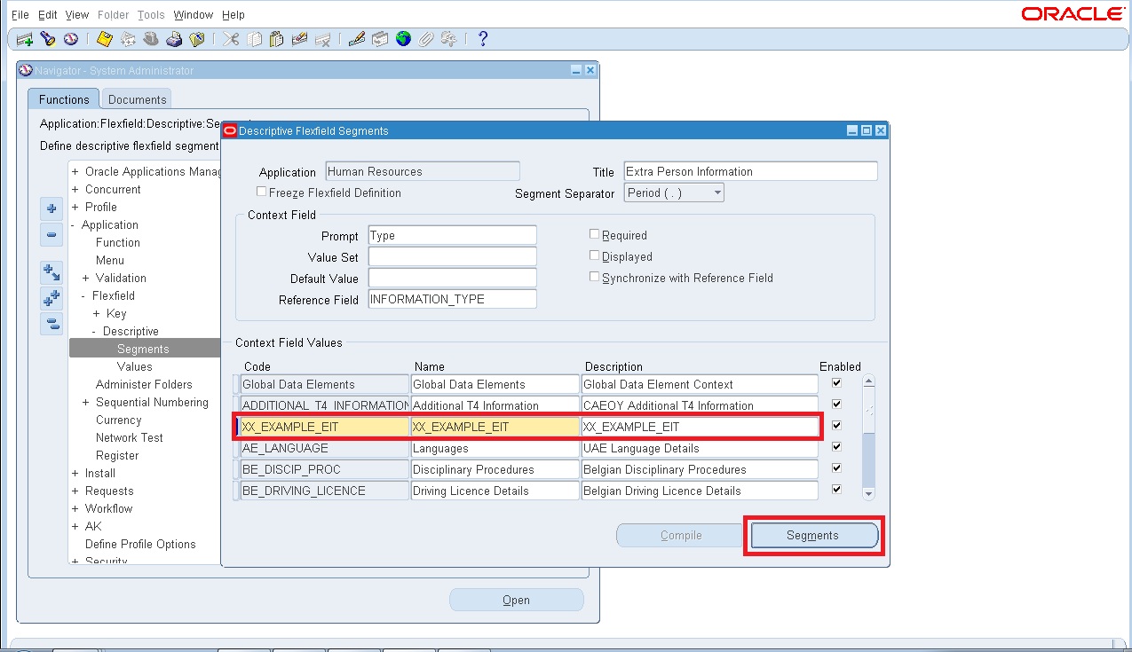Expand the Requests tree node
The image size is (1132, 652).
coord(75,491)
